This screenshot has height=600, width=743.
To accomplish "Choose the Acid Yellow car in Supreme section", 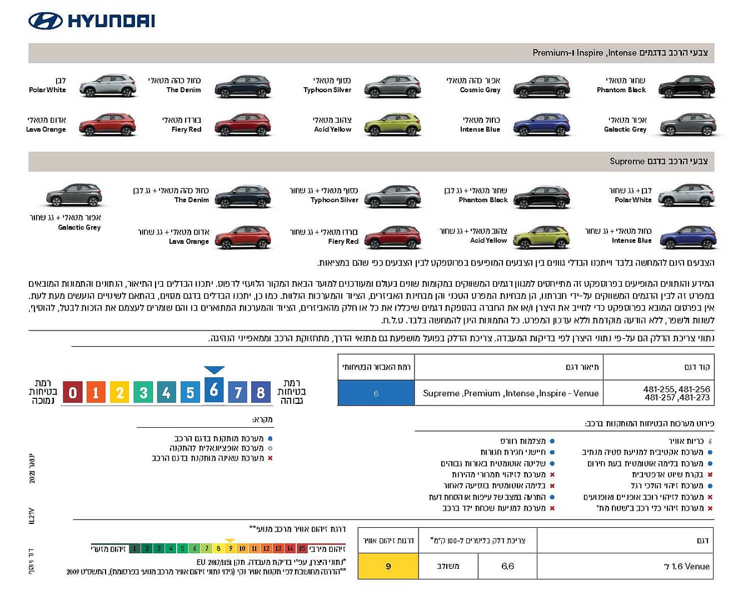I will [542, 237].
